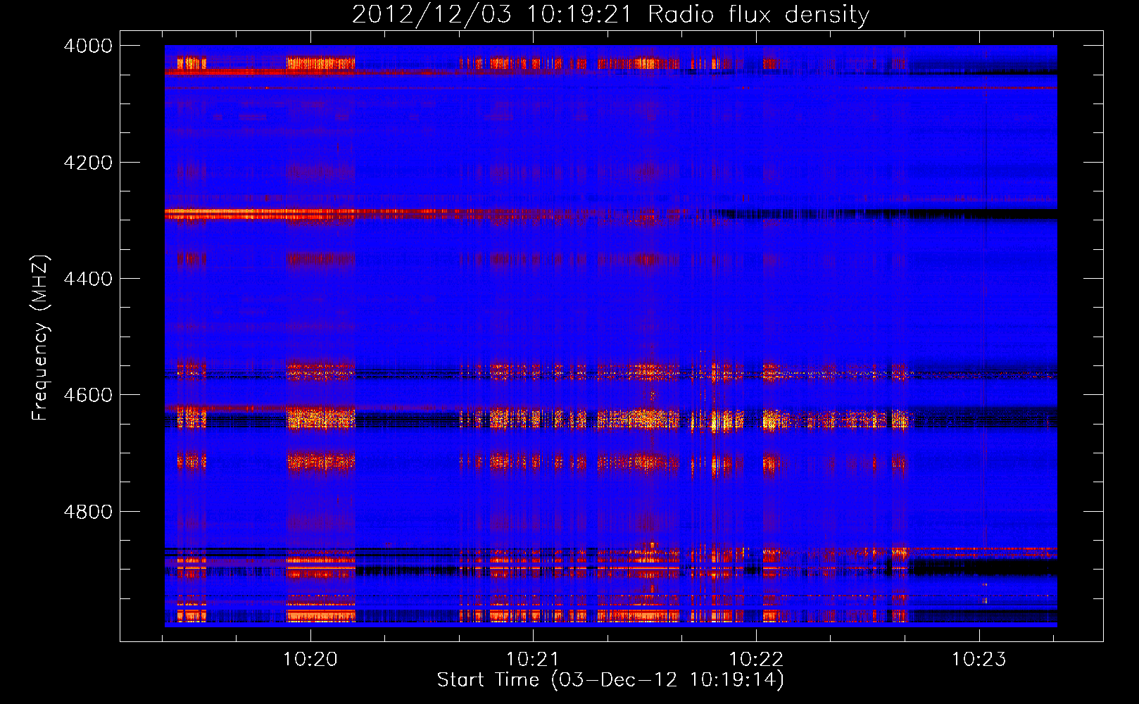Click the 10:23 time tick label
Image resolution: width=1139 pixels, height=704 pixels.
[979, 659]
